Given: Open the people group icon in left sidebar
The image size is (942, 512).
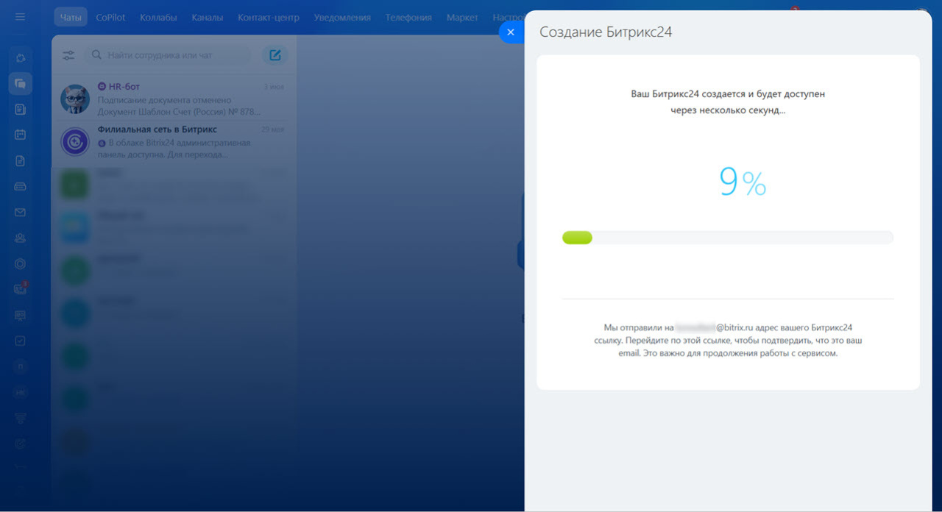Looking at the screenshot, I should coord(20,238).
